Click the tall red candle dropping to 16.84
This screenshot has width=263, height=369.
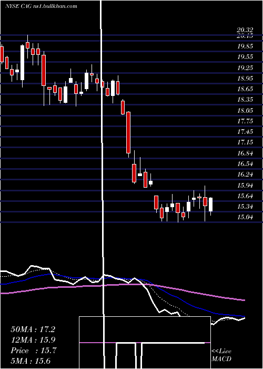(128, 132)
